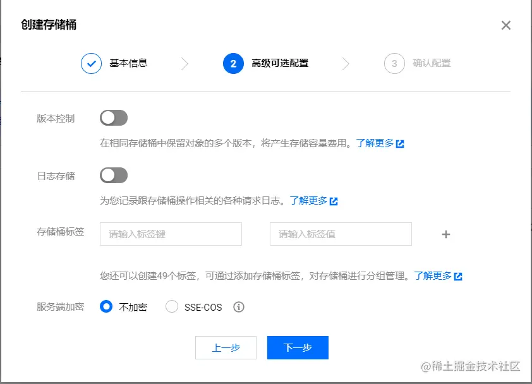This screenshot has height=384, width=532.
Task: Click the 版本控制 label text
Action: pos(56,118)
